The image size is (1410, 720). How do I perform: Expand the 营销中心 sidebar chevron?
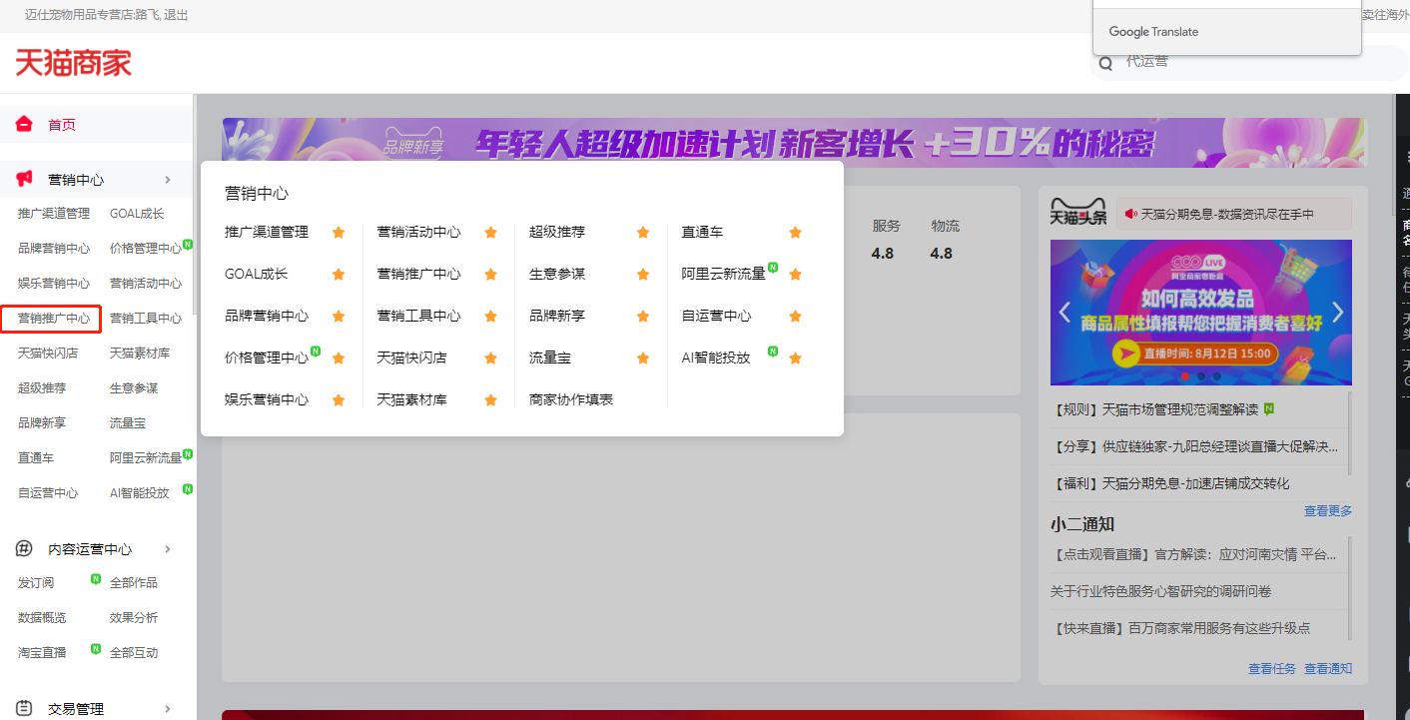[x=168, y=180]
